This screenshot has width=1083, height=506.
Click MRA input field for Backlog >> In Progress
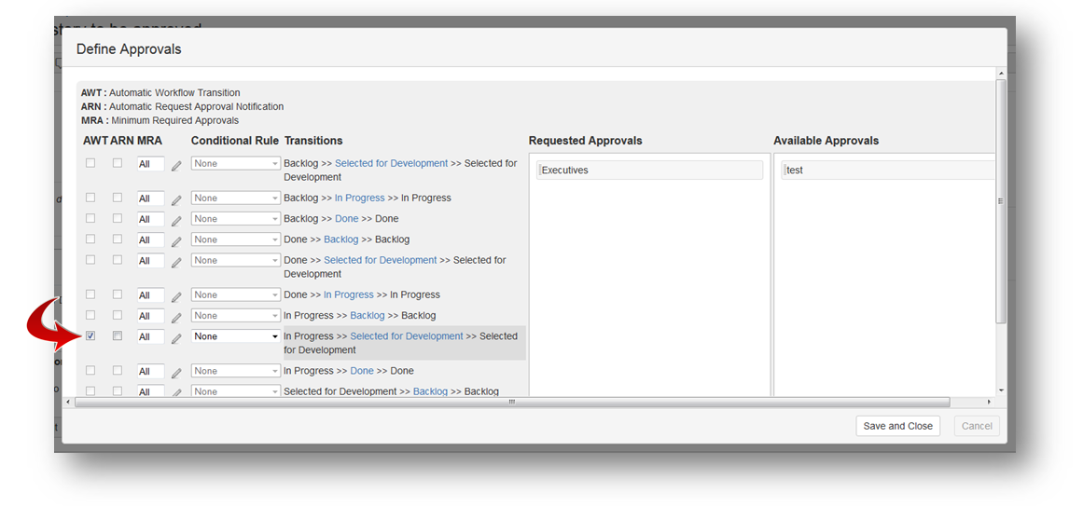[150, 198]
